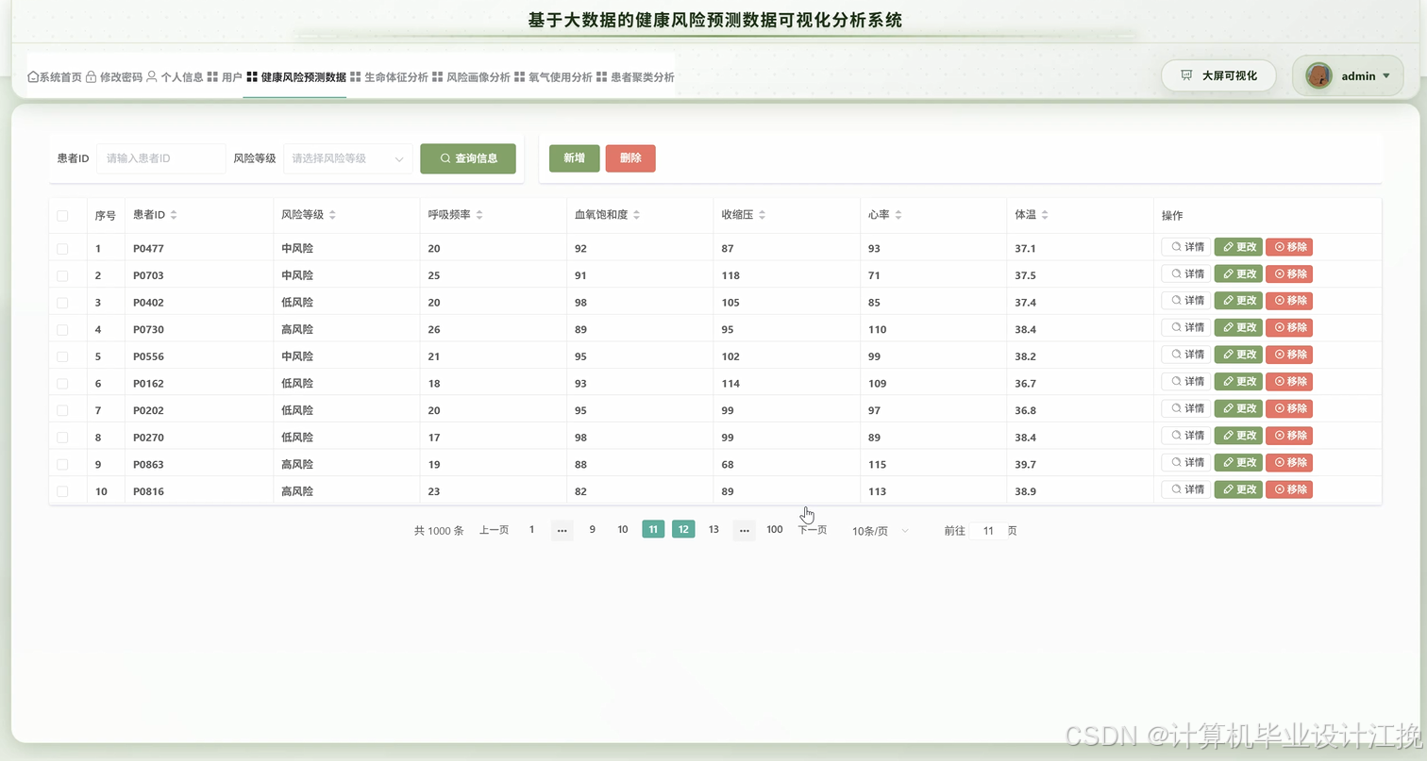Screen dimensions: 1427x761
Task: Click the grid icon beside 用户
Action: (212, 77)
